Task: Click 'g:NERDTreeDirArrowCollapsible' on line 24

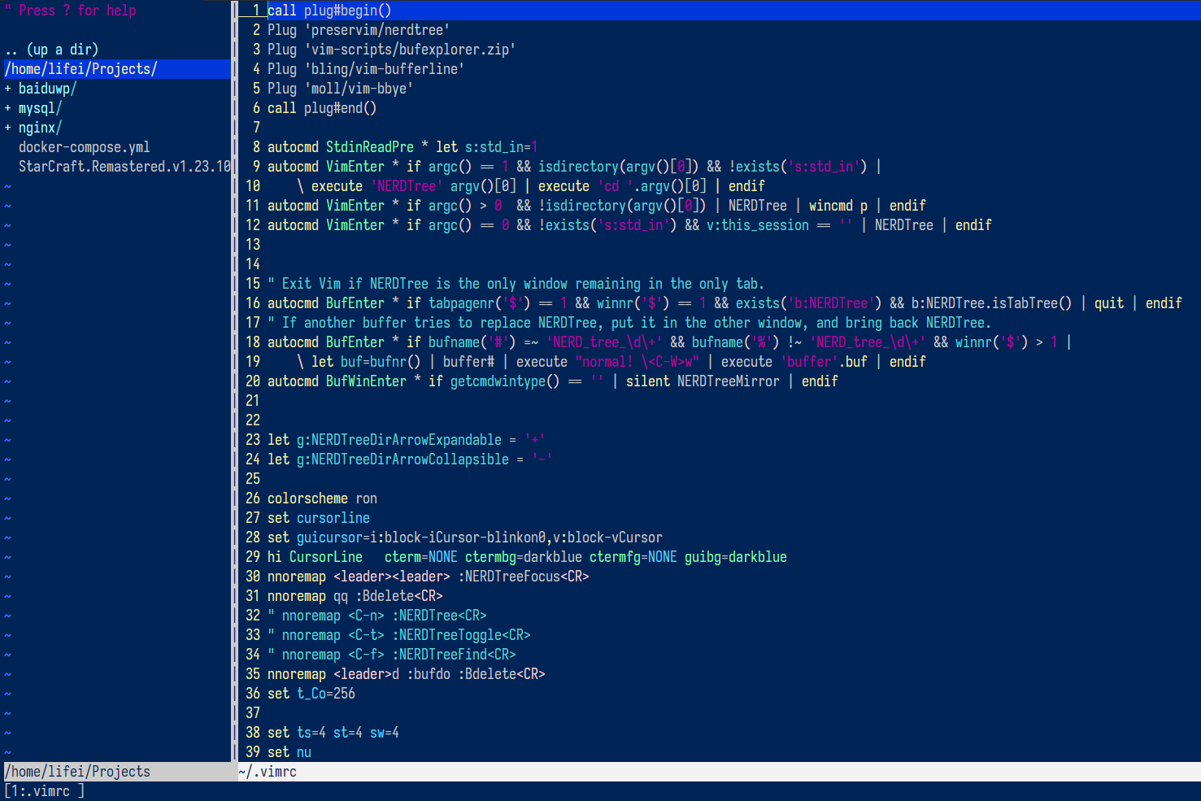Action: [x=403, y=459]
